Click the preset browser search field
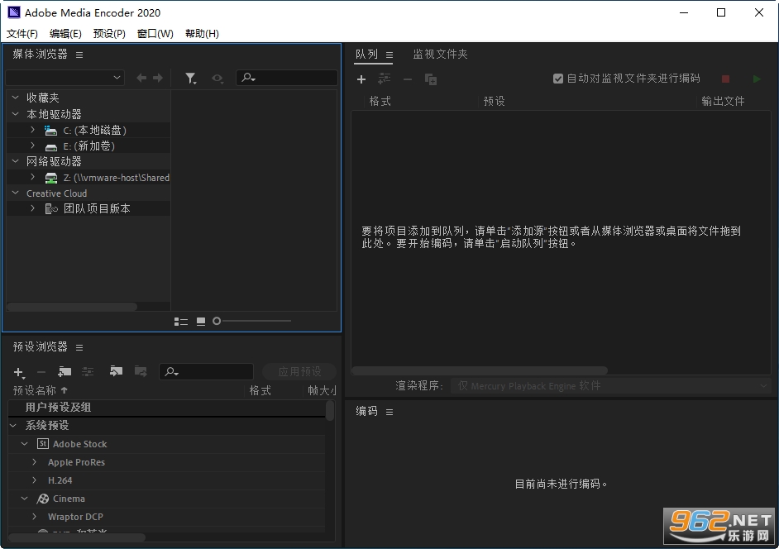This screenshot has height=549, width=779. pyautogui.click(x=206, y=371)
